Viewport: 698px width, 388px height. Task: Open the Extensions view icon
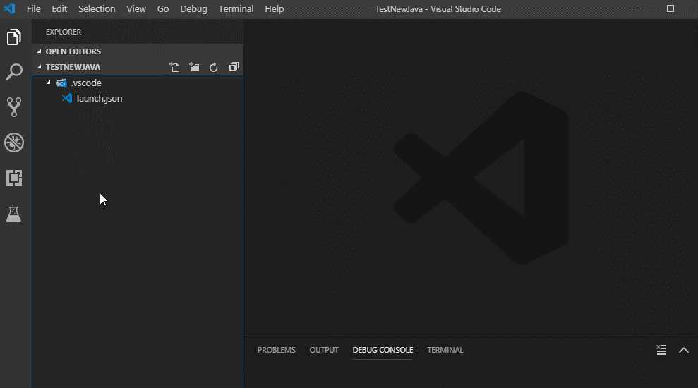point(14,178)
